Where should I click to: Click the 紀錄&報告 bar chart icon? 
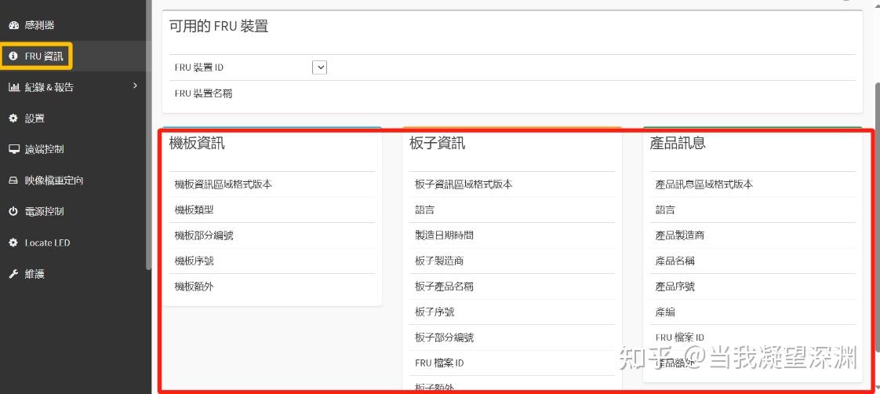pos(14,87)
